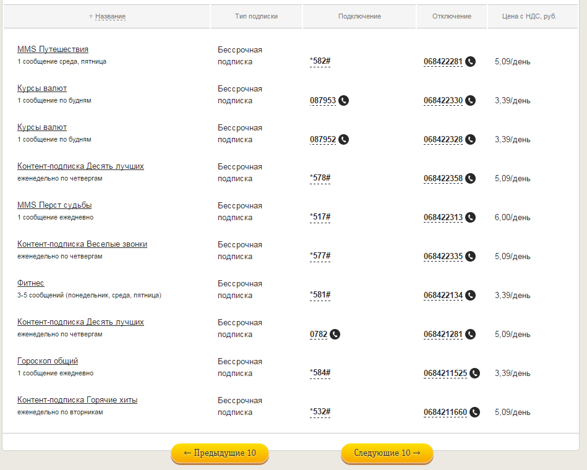Image resolution: width=587 pixels, height=470 pixels.
Task: Click phone icon beside connection number 087952
Action: [x=343, y=139]
